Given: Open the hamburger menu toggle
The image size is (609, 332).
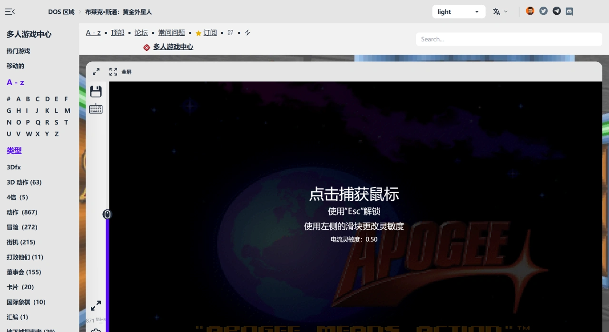Looking at the screenshot, I should pyautogui.click(x=10, y=12).
